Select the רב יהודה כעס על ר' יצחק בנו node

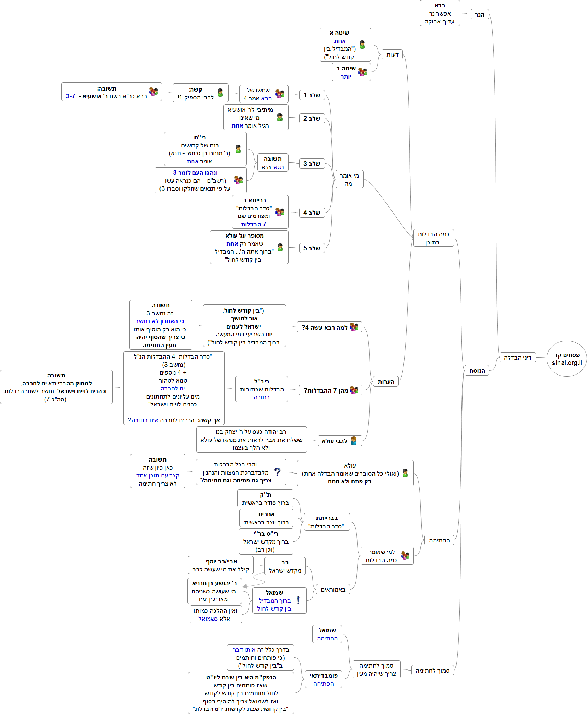pyautogui.click(x=251, y=440)
